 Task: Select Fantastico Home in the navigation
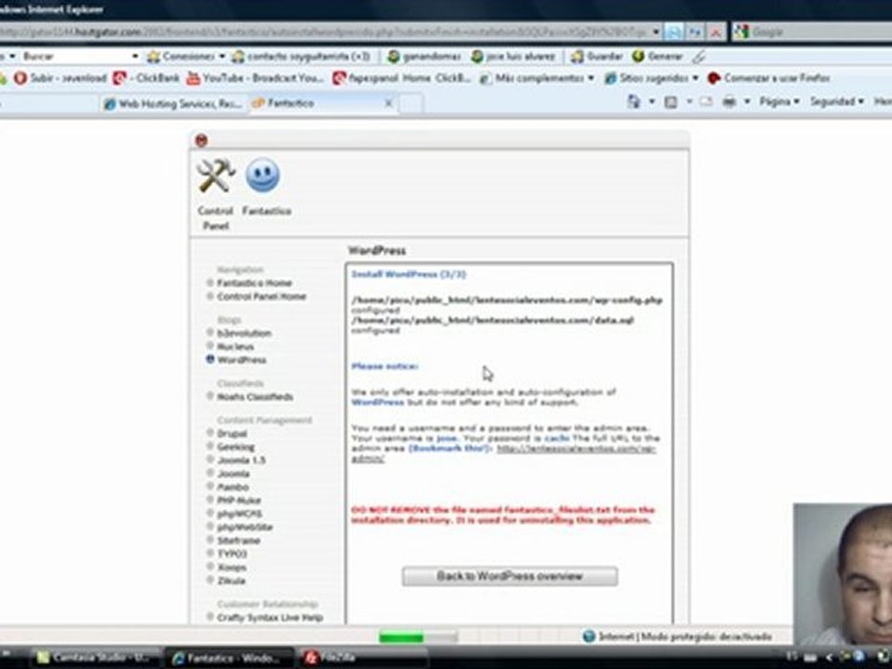pos(255,283)
